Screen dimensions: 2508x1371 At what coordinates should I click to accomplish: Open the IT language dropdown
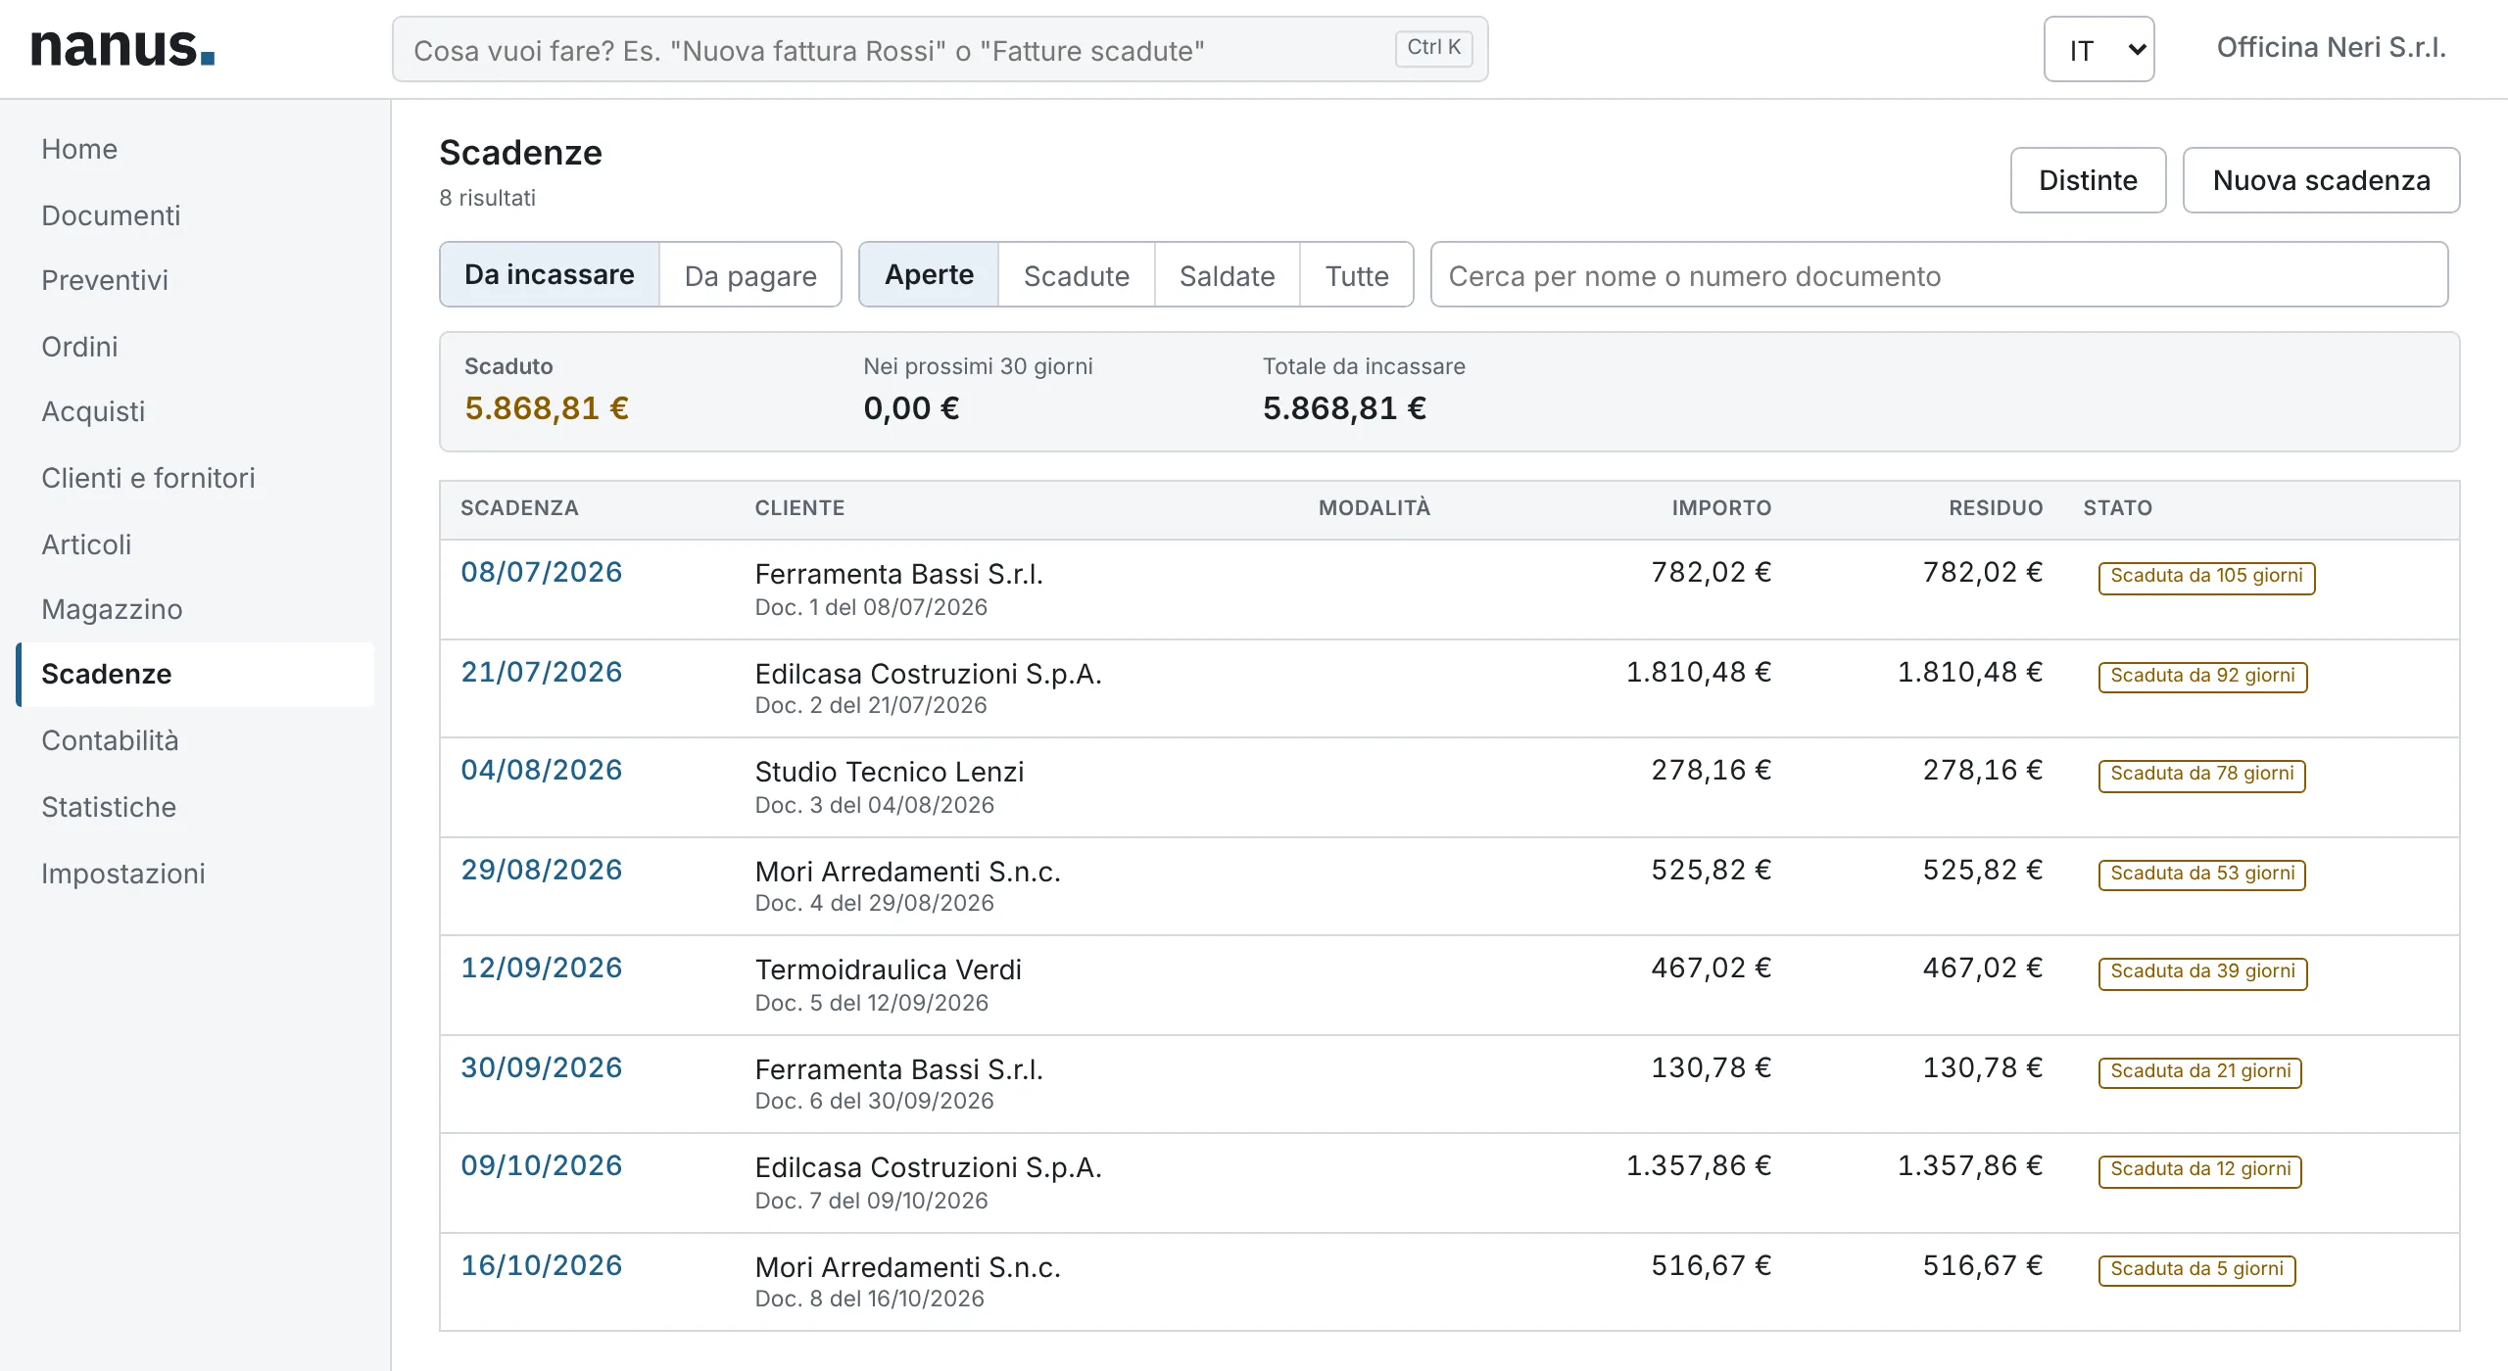[2098, 49]
